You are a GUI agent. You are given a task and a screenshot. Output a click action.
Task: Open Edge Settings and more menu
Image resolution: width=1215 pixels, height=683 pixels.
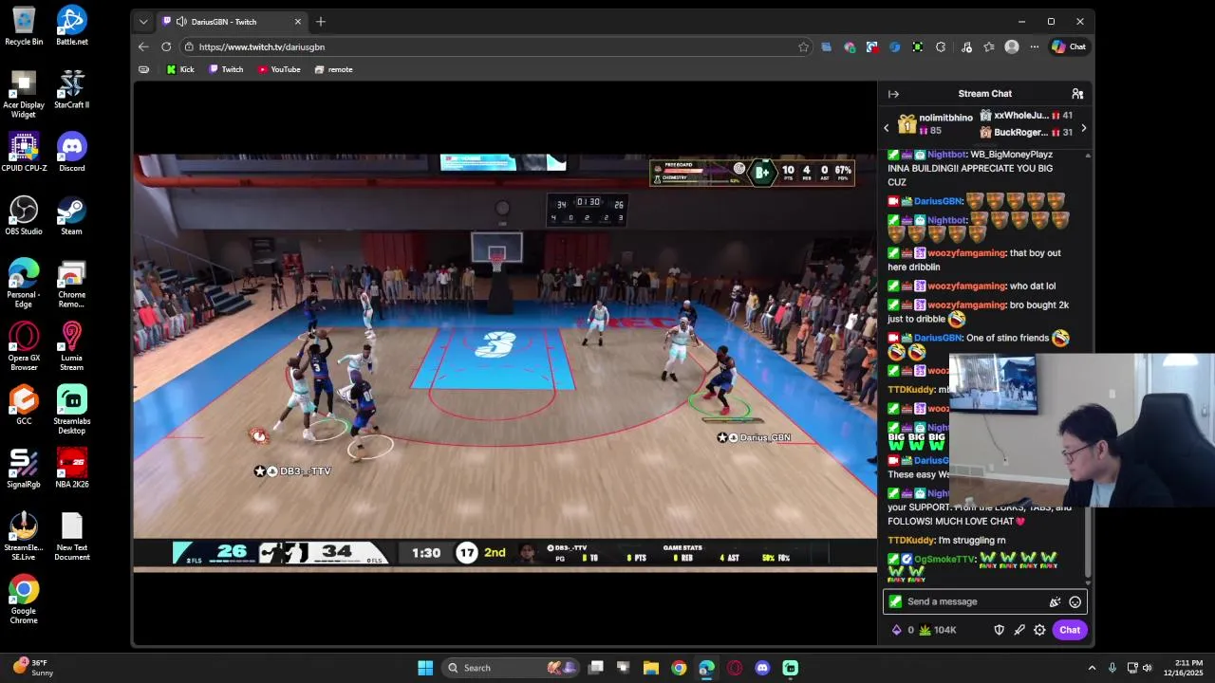coord(1035,46)
